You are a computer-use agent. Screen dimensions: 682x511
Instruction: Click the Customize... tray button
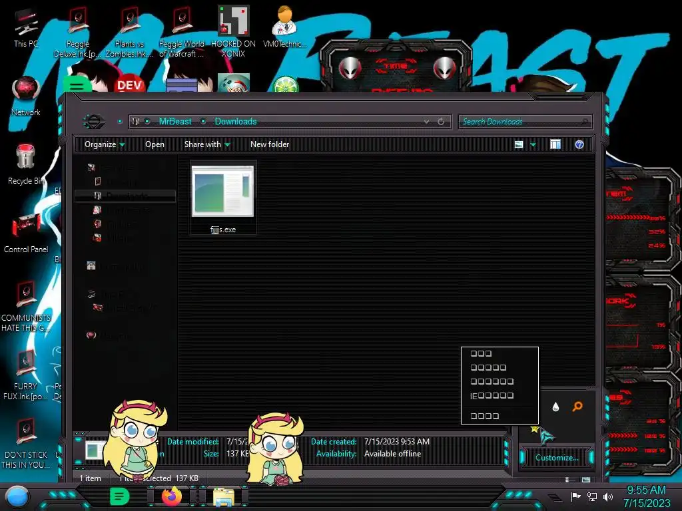tap(557, 458)
